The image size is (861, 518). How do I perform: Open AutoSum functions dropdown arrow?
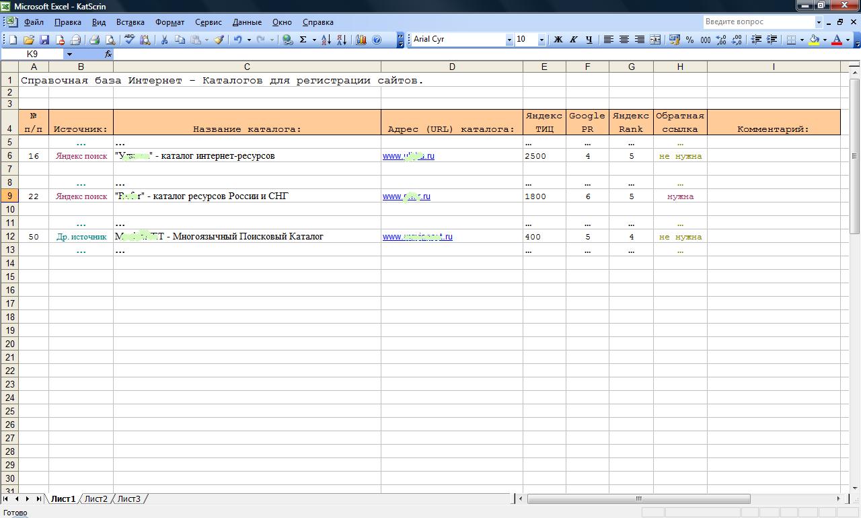(314, 40)
